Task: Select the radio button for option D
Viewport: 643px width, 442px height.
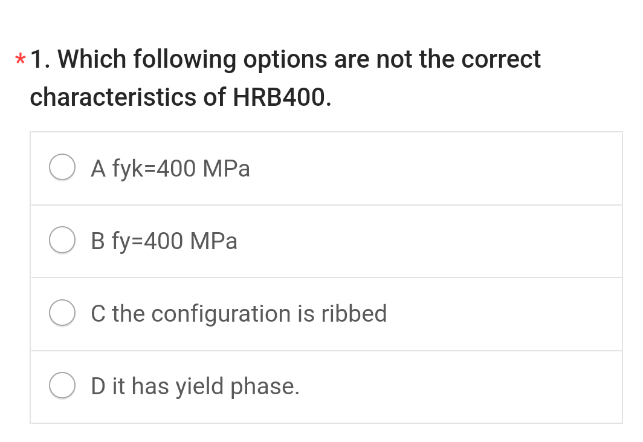Action: (x=62, y=385)
